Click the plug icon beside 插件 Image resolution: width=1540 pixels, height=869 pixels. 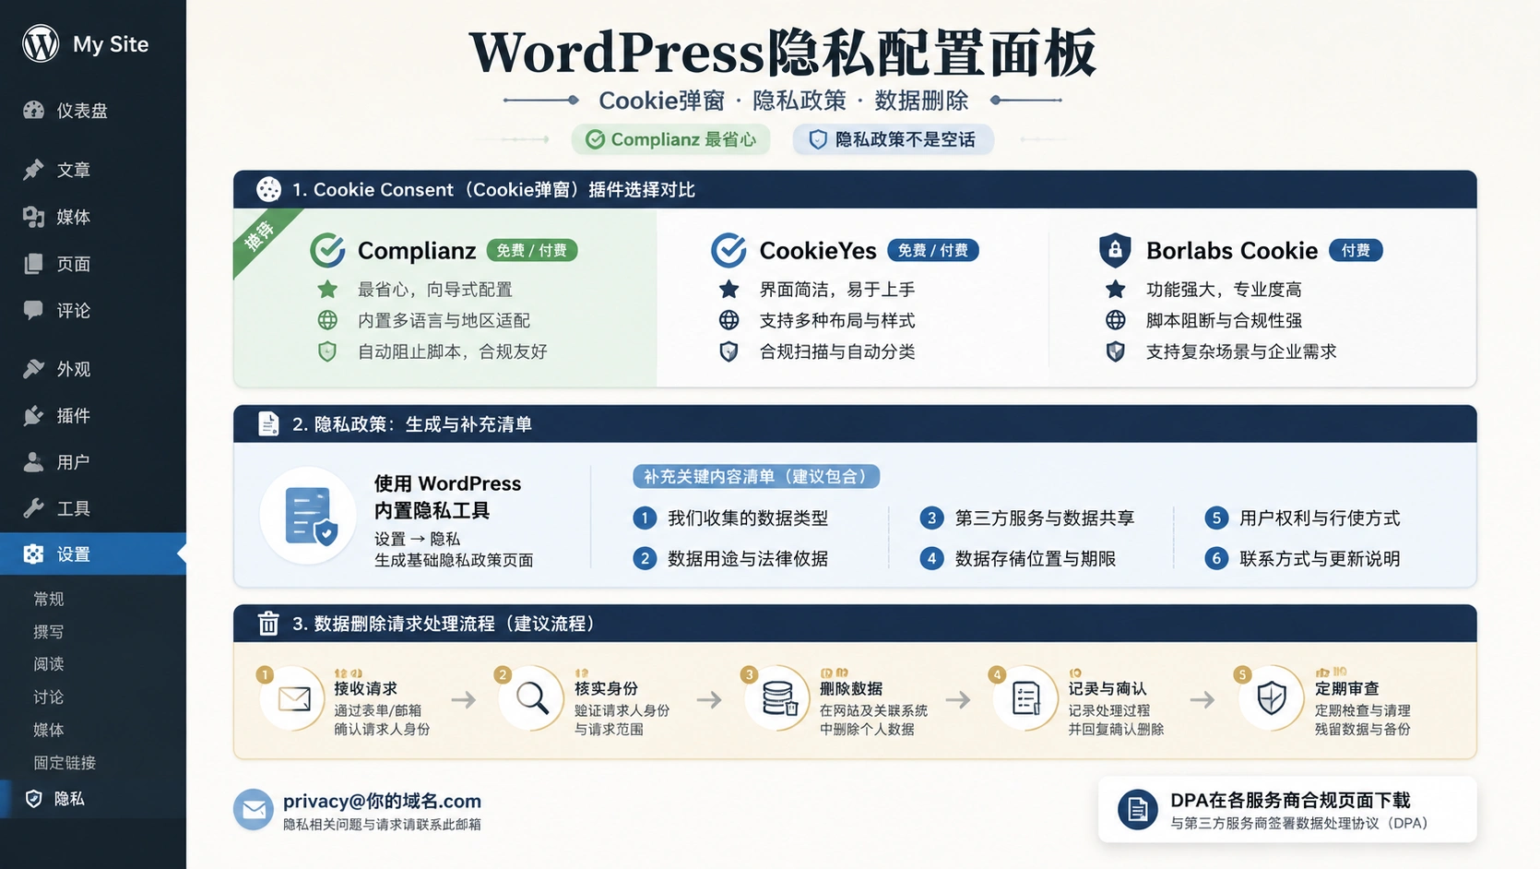click(34, 416)
